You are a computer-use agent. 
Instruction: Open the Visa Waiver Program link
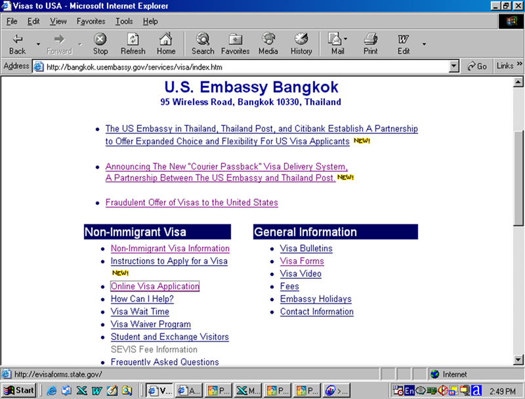(151, 324)
